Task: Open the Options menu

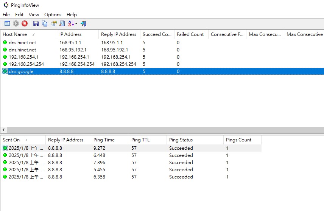Action: tap(53, 14)
